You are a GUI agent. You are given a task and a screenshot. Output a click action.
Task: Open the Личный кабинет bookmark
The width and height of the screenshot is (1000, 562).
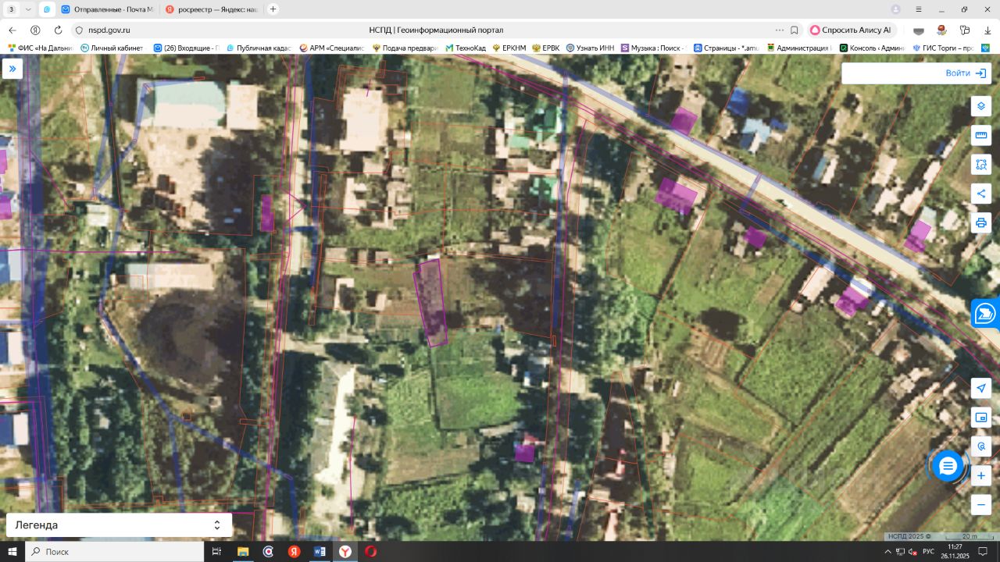point(112,48)
